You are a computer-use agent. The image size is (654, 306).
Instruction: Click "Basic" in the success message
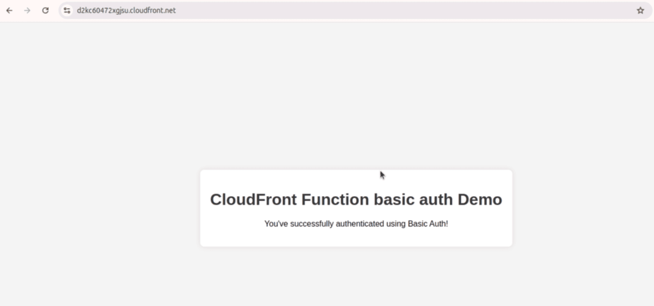click(x=418, y=224)
